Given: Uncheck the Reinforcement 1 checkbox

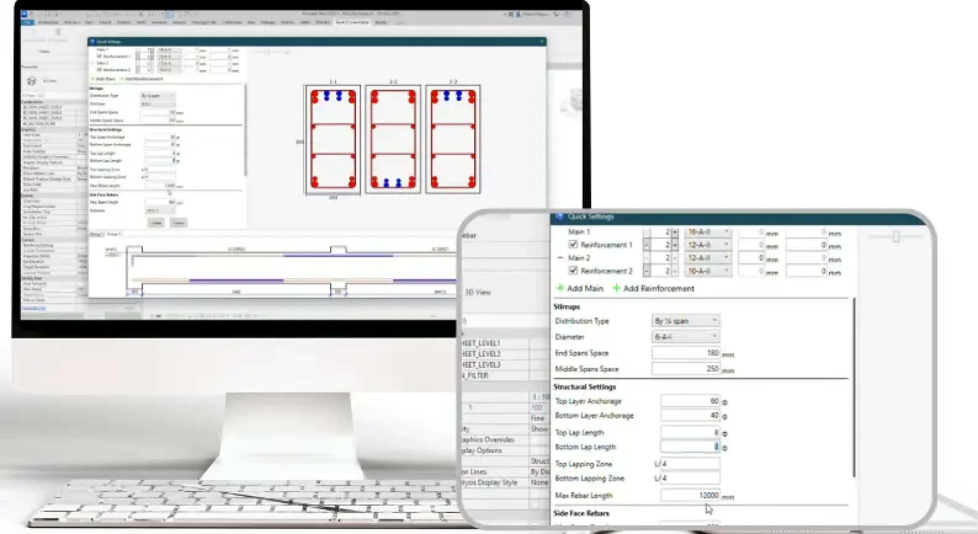Looking at the screenshot, I should (573, 244).
